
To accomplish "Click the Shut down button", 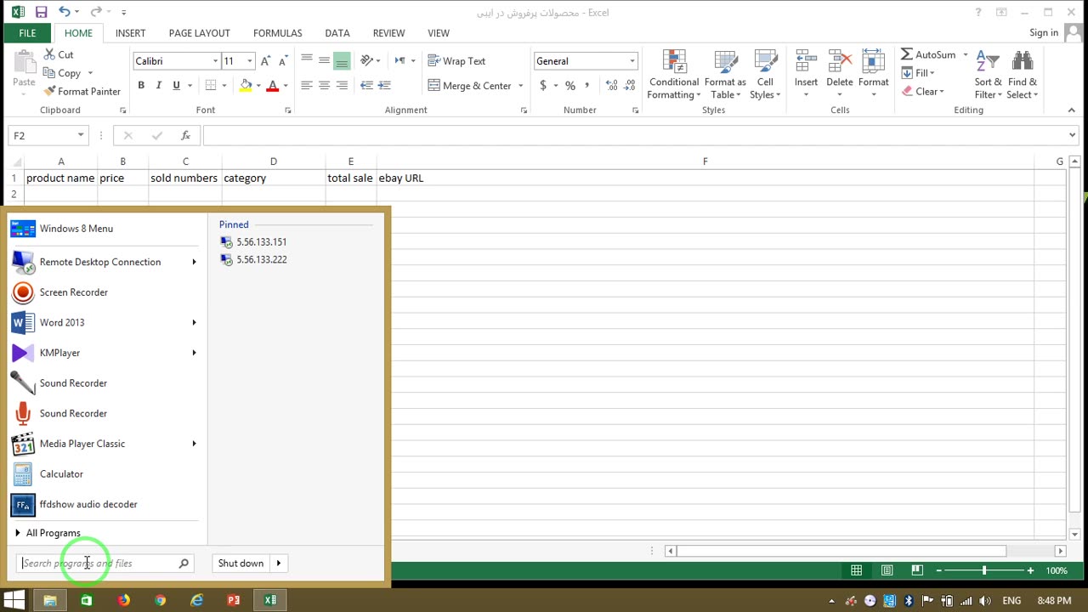I will pos(241,563).
